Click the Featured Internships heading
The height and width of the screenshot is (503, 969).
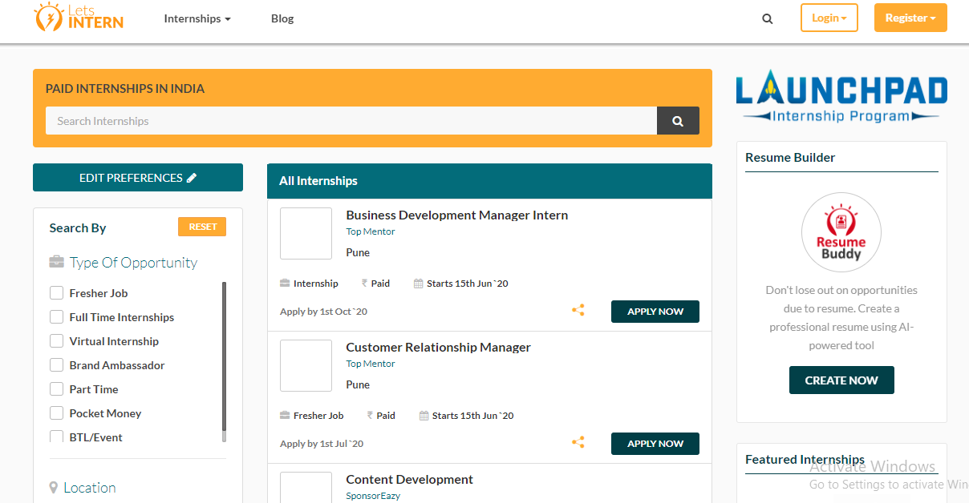point(805,460)
